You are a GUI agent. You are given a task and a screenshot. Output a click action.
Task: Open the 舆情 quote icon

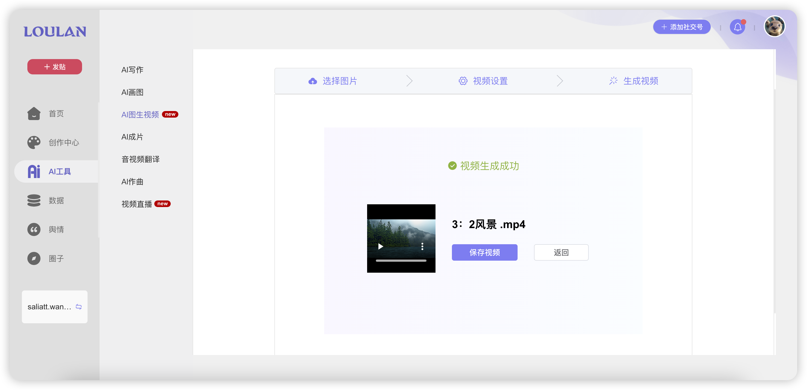tap(34, 230)
